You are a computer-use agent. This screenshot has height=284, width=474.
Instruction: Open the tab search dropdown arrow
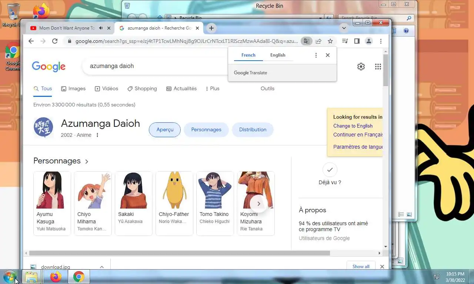pos(344,28)
